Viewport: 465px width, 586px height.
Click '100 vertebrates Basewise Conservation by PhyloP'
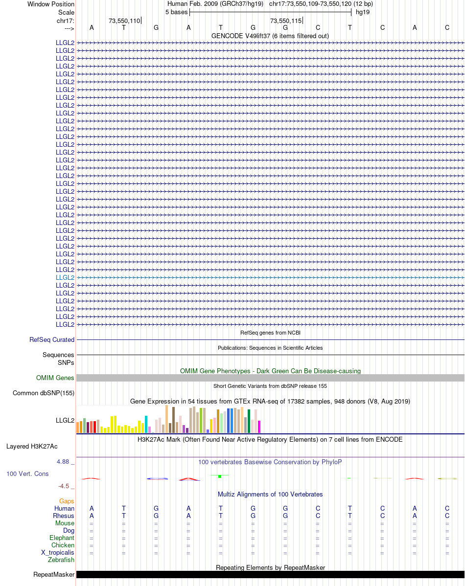(x=270, y=462)
